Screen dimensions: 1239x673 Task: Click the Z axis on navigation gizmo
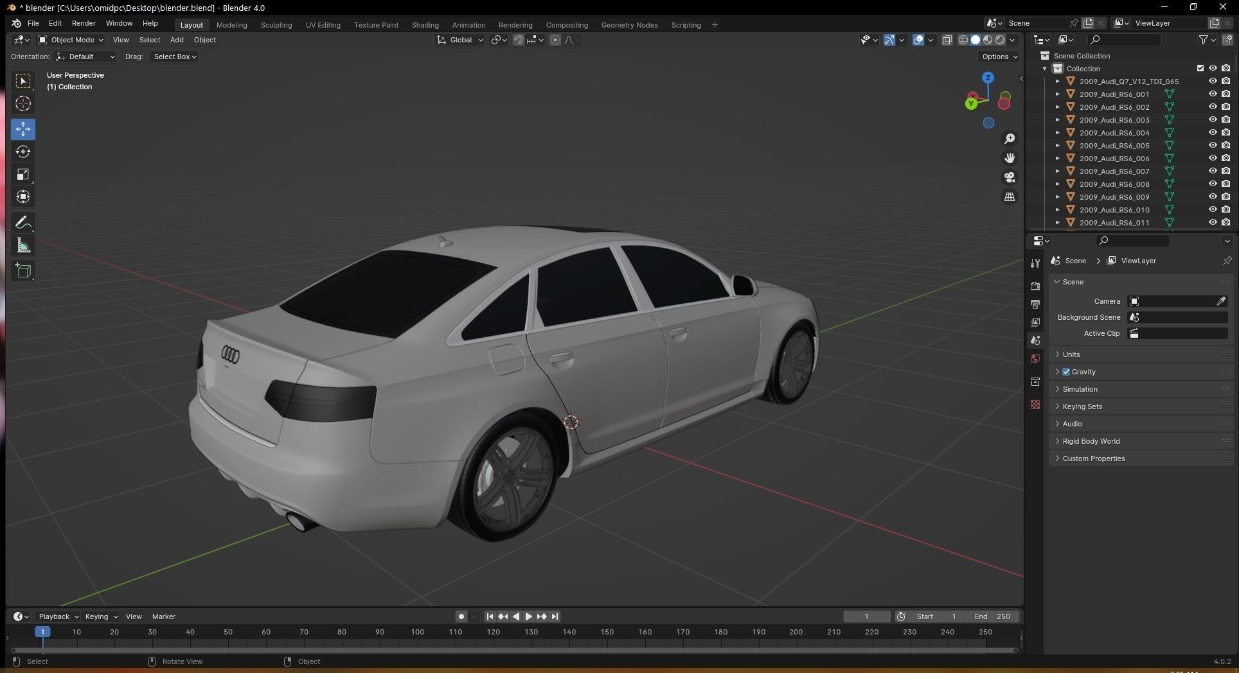[x=988, y=78]
